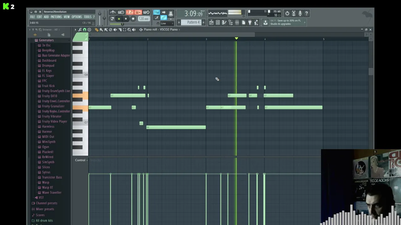Select the Paint brush tool in piano roll

101,29
